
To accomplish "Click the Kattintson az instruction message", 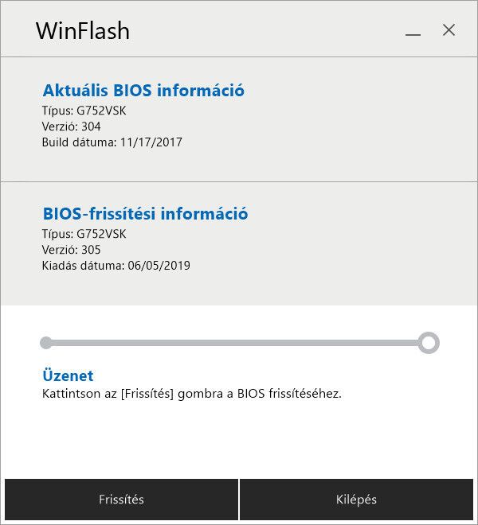I will click(x=191, y=393).
